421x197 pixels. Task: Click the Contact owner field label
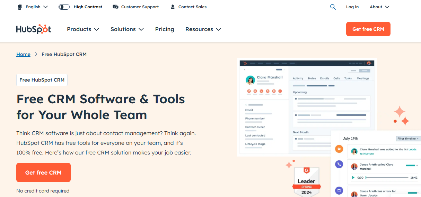coord(255,127)
